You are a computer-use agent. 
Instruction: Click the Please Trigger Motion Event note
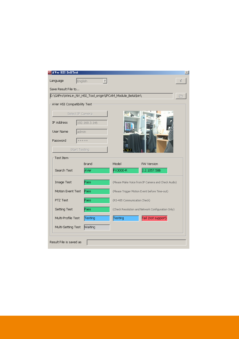pyautogui.click(x=140, y=191)
